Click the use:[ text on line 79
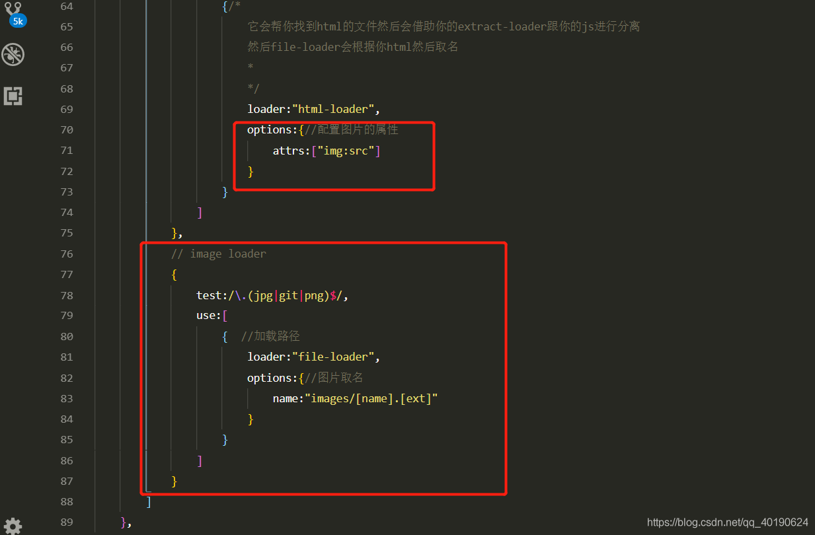Screen dimensions: 815x535 [212, 316]
